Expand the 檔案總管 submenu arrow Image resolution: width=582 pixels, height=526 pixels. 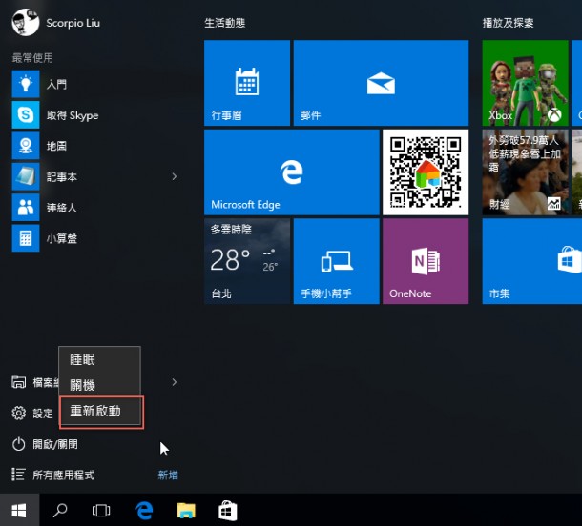[x=174, y=382]
